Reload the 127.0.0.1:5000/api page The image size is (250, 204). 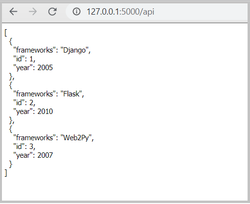point(53,12)
